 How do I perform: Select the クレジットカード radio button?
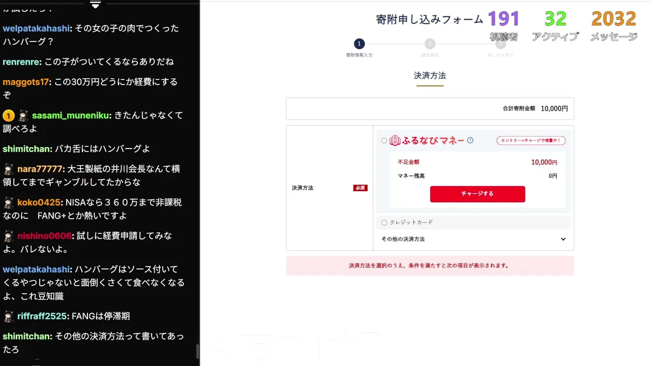384,223
